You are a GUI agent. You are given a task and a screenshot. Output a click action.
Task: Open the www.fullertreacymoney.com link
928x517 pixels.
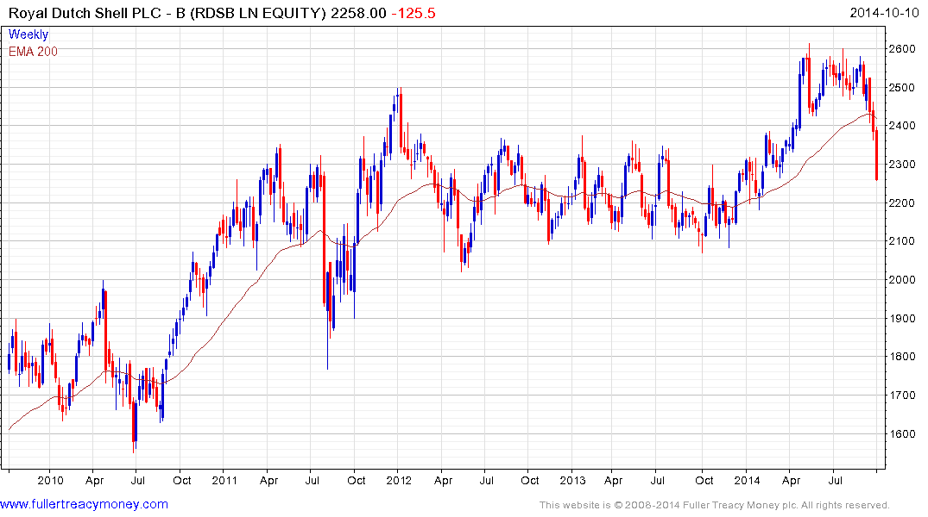tap(84, 504)
